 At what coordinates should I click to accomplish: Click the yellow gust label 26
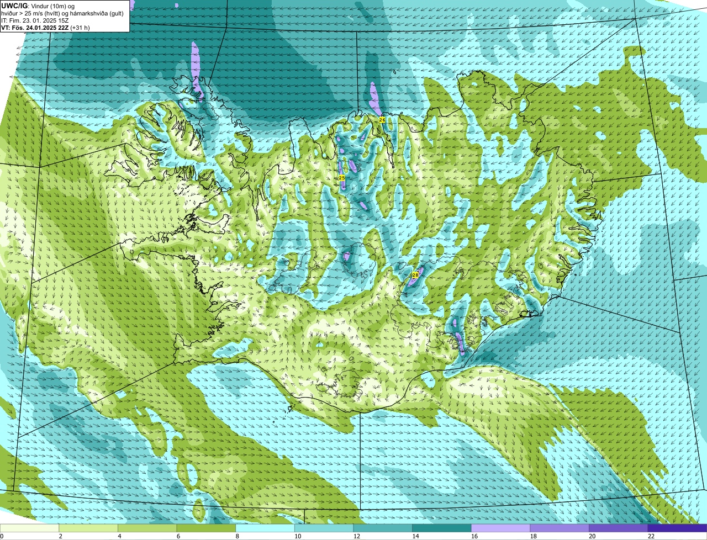click(x=382, y=120)
